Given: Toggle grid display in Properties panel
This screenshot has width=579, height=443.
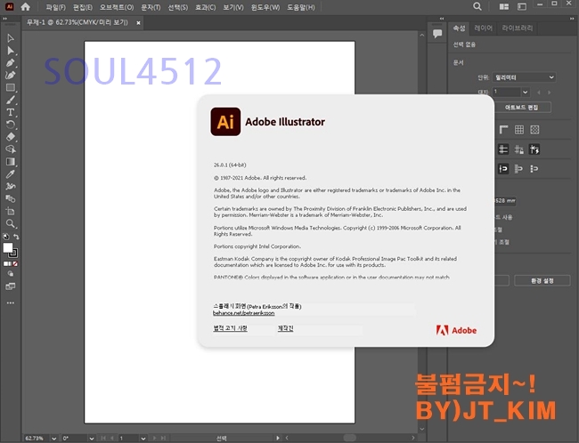Looking at the screenshot, I should (519, 130).
